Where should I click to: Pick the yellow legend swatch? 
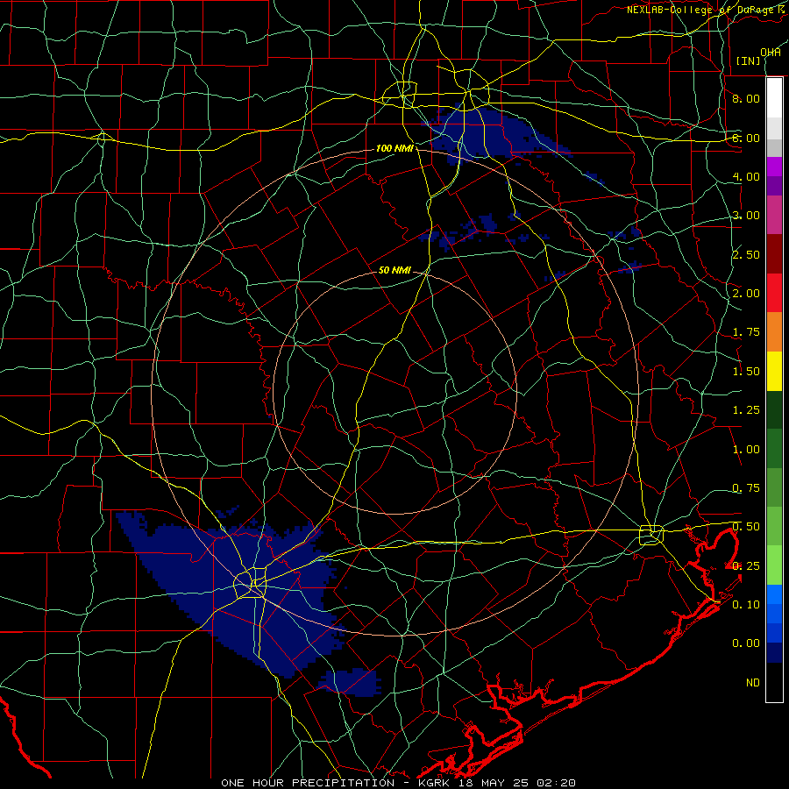(774, 372)
